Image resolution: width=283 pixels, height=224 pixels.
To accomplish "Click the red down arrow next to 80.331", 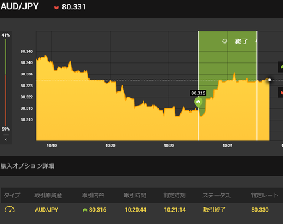I will tap(57, 8).
